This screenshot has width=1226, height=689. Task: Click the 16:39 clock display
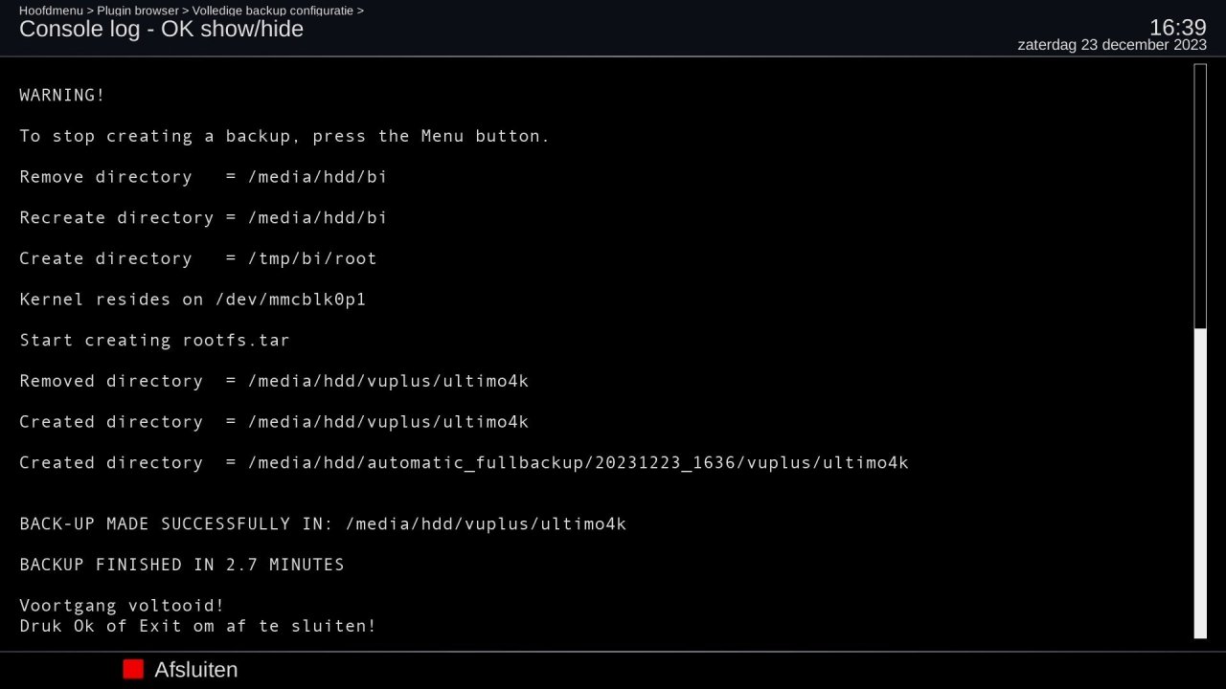tap(1177, 27)
